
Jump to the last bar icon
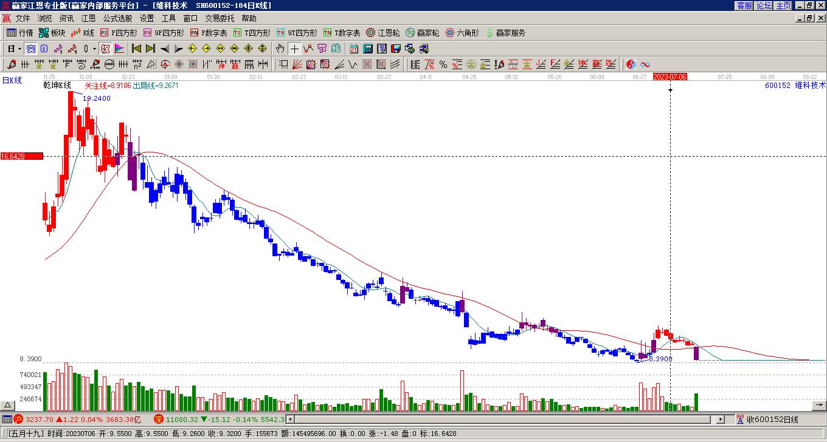[x=150, y=49]
